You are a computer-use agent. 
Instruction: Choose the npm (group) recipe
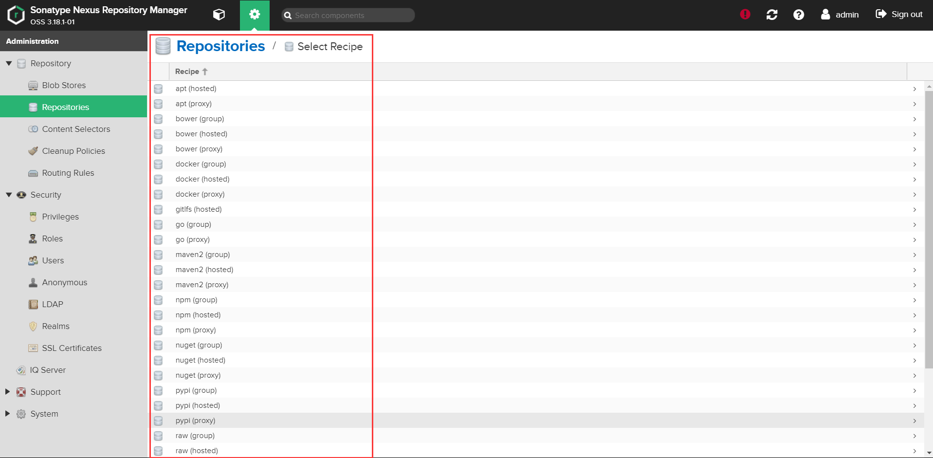pyautogui.click(x=536, y=300)
